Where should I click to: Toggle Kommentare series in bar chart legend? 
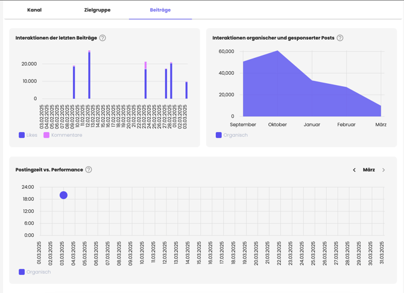[x=63, y=135]
